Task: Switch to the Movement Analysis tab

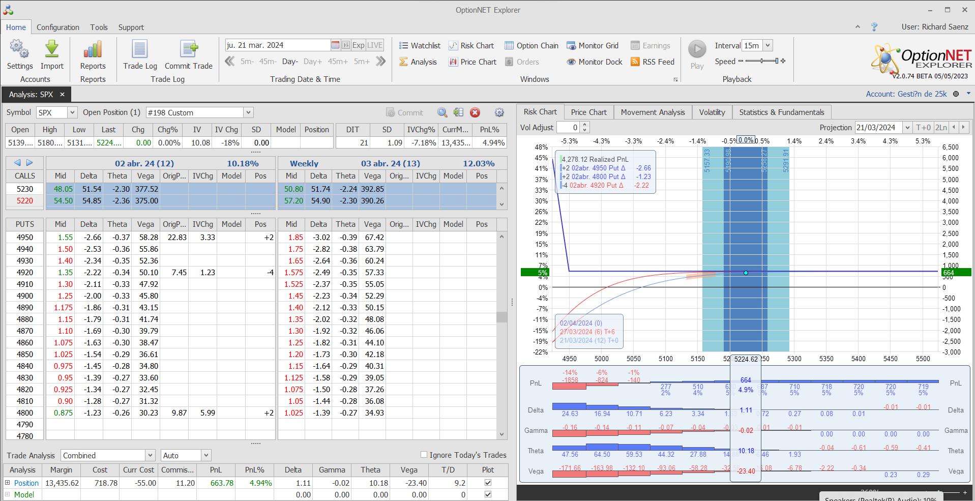Action: coord(653,112)
